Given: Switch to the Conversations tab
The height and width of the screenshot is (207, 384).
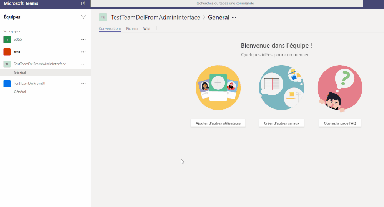Looking at the screenshot, I should tap(110, 28).
